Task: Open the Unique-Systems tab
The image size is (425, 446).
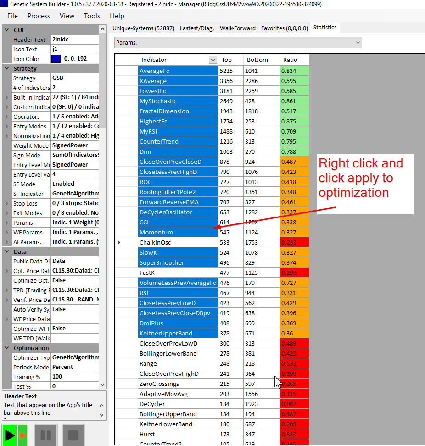Action: point(143,28)
